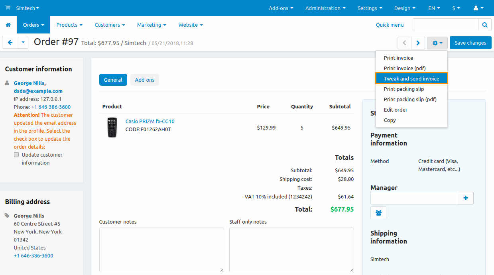Select Copy from the actions menu
The width and height of the screenshot is (494, 275).
point(411,120)
